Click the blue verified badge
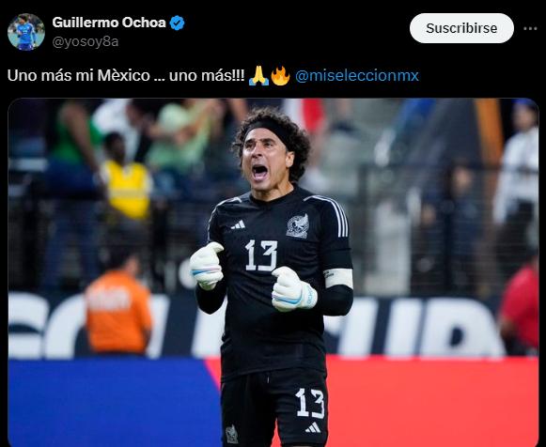This screenshot has height=447, width=546. point(177,23)
